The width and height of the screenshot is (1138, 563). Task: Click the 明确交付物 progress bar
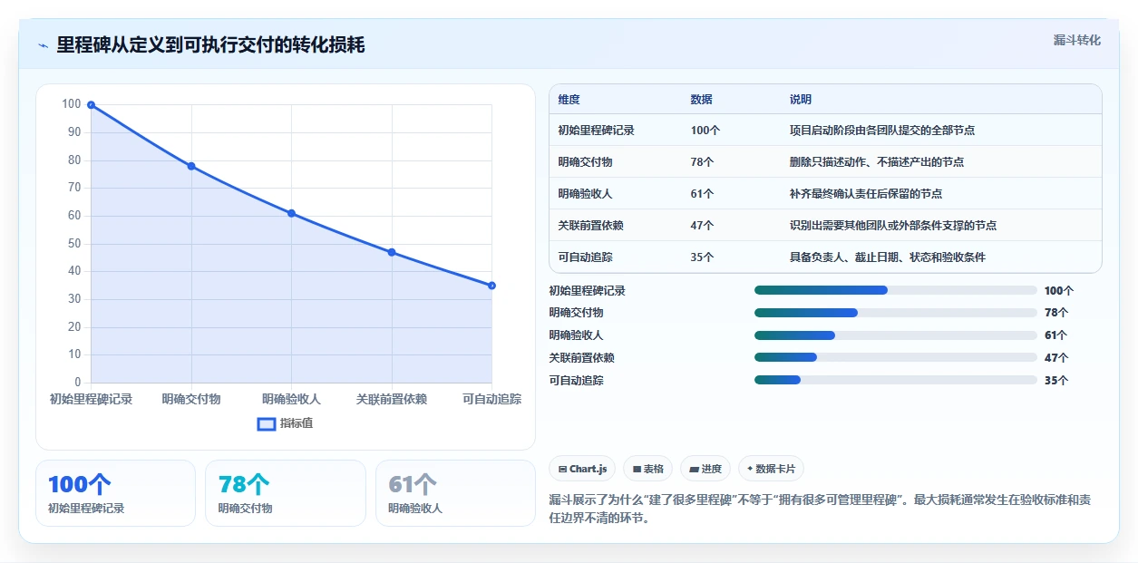tap(895, 313)
